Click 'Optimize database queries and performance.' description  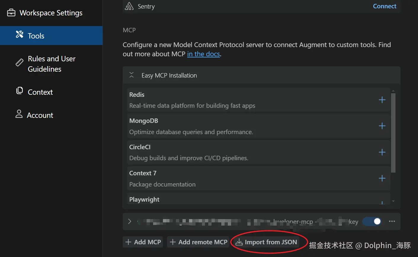191,132
